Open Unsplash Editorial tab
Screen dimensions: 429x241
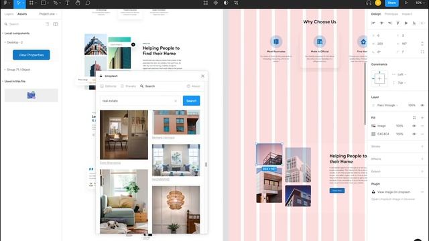[108, 86]
